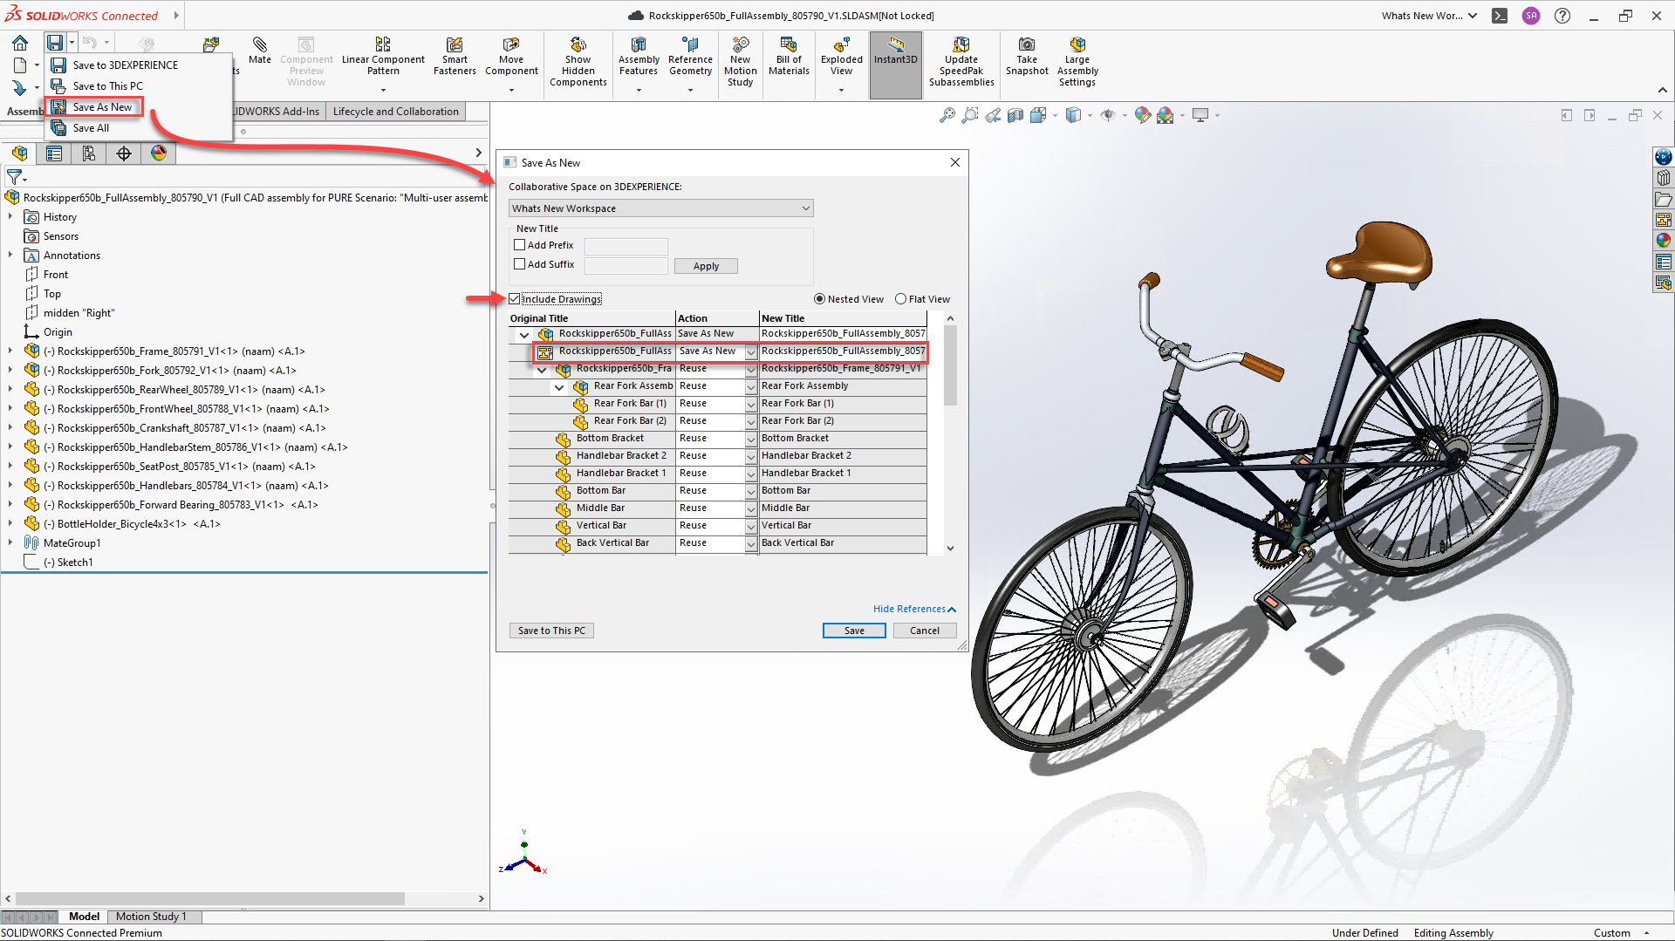Uncheck the Include Drawings checkbox
1675x941 pixels.
516,299
